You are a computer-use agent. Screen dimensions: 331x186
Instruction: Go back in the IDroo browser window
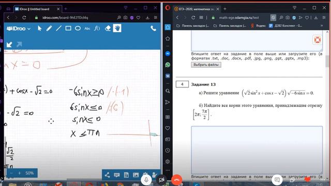coord(8,18)
